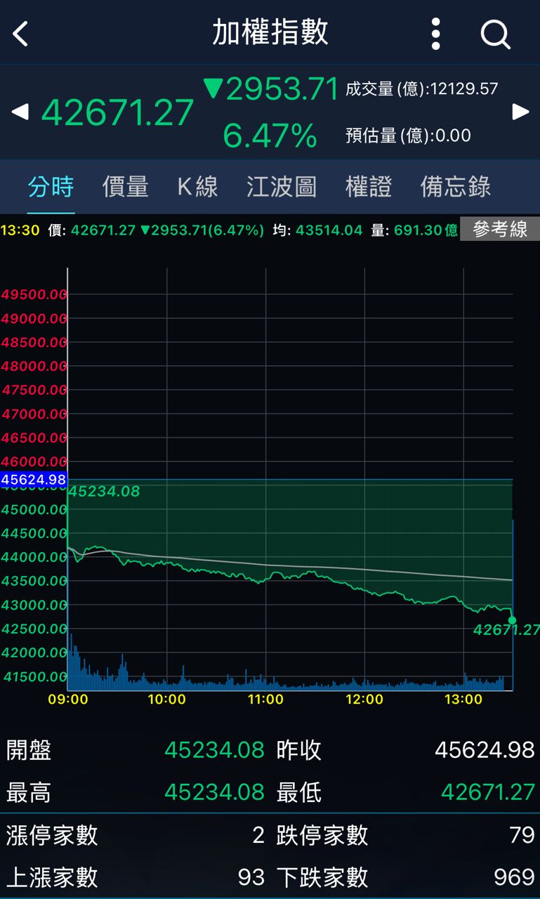This screenshot has height=899, width=540.
Task: Go back with the left chevron icon
Action: point(20,33)
